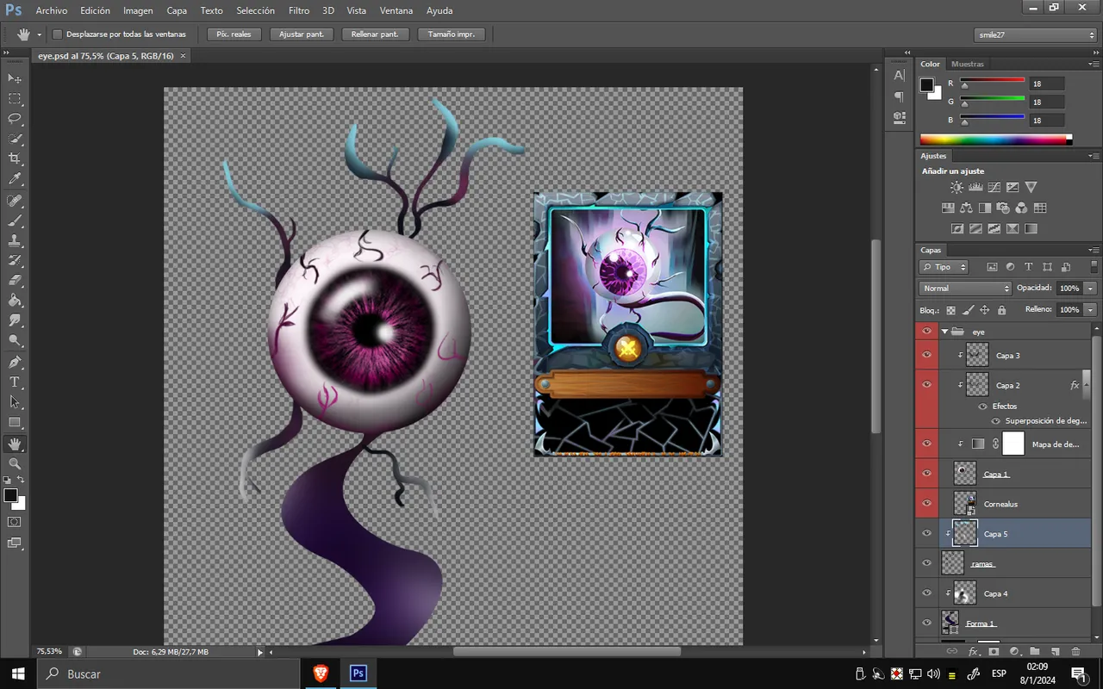This screenshot has height=689, width=1103.
Task: Open the Hand tool preset picker arrow
Action: point(39,34)
